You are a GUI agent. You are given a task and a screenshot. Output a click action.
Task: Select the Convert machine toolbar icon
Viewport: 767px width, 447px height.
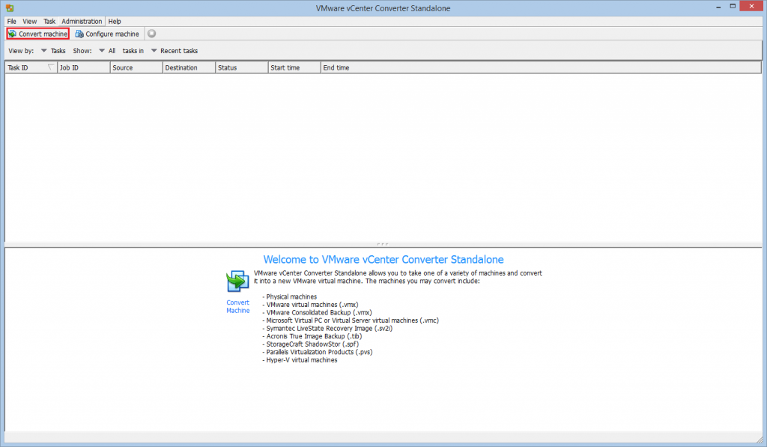13,34
